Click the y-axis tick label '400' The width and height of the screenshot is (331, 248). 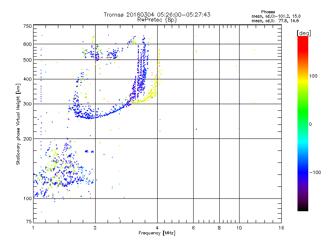[x=27, y=79]
